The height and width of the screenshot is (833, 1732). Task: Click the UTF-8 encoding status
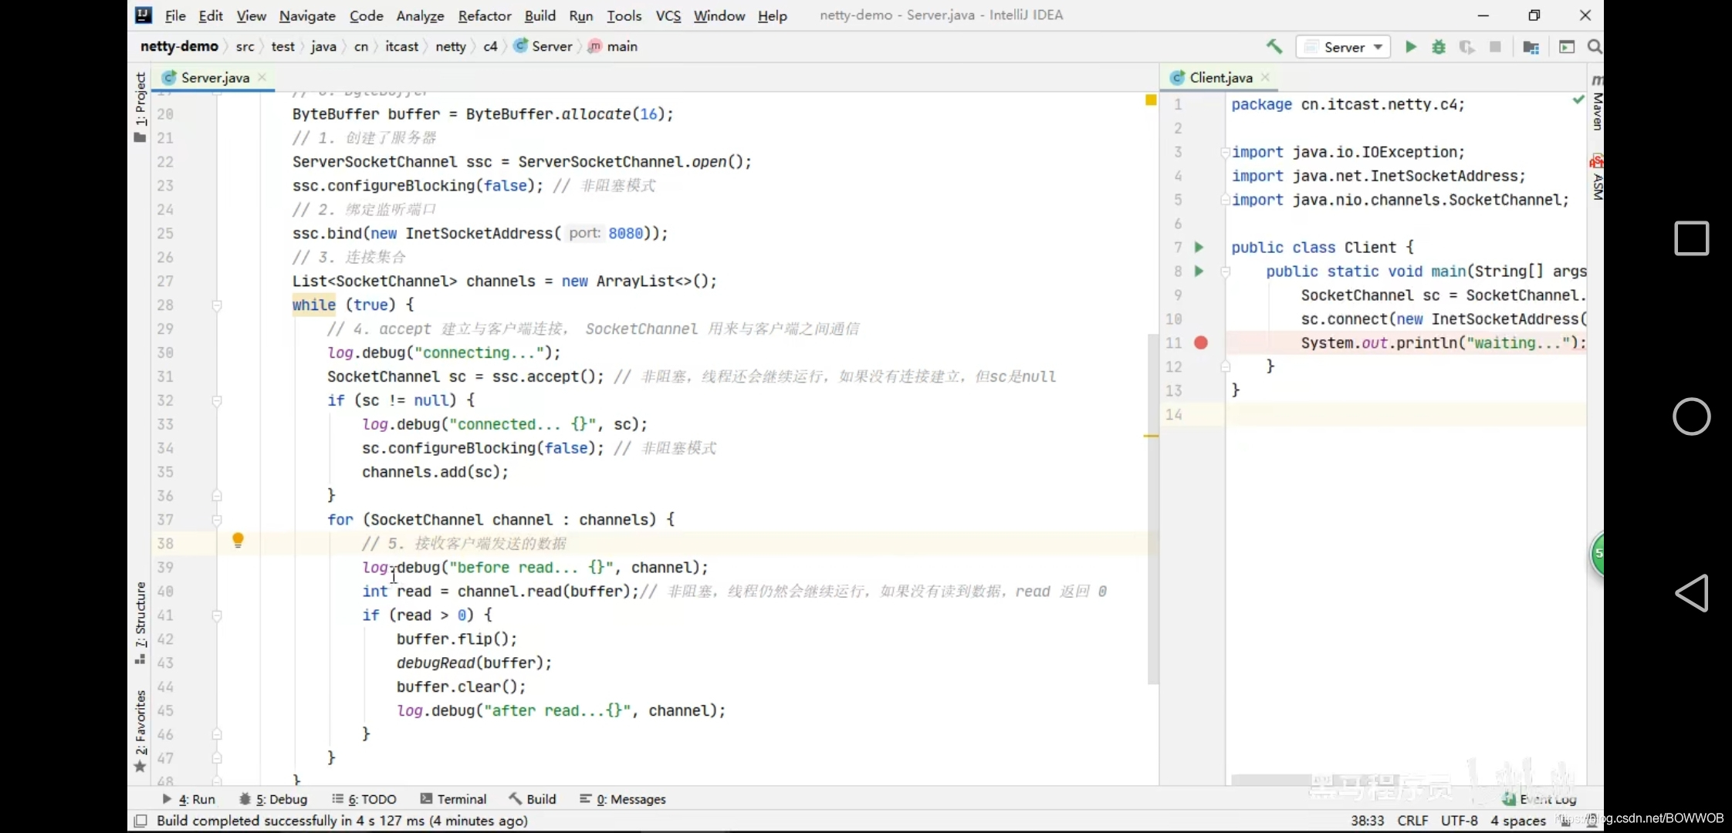[1459, 821]
